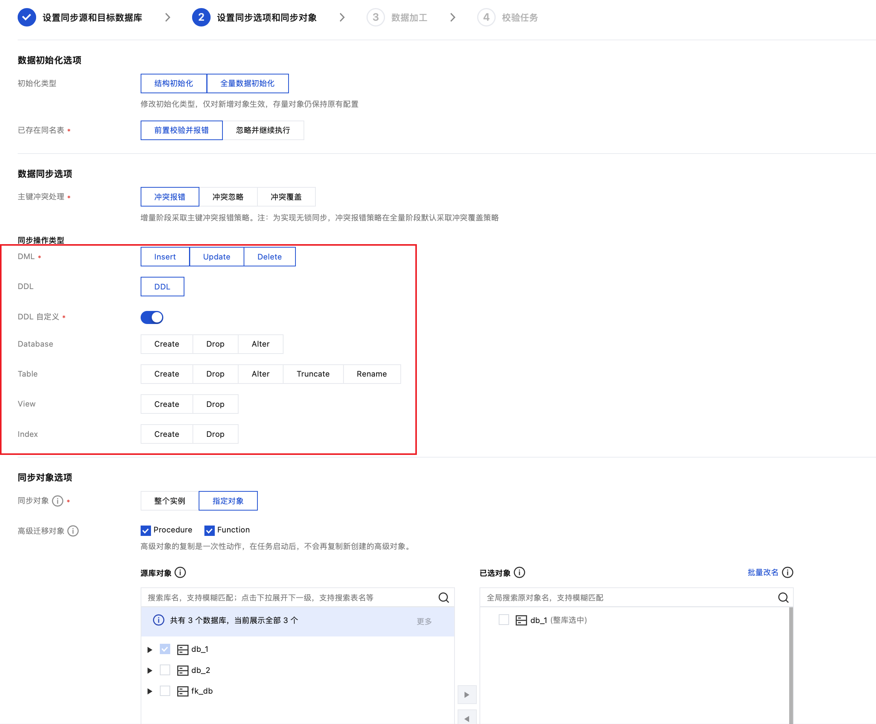The image size is (876, 724).
Task: Click info icon beside 批量改名
Action: coord(787,572)
